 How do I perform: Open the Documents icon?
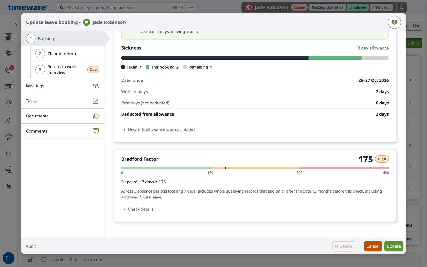tap(96, 116)
